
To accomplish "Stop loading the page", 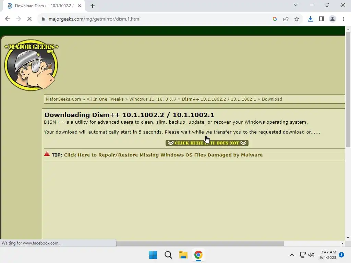I will (x=29, y=19).
